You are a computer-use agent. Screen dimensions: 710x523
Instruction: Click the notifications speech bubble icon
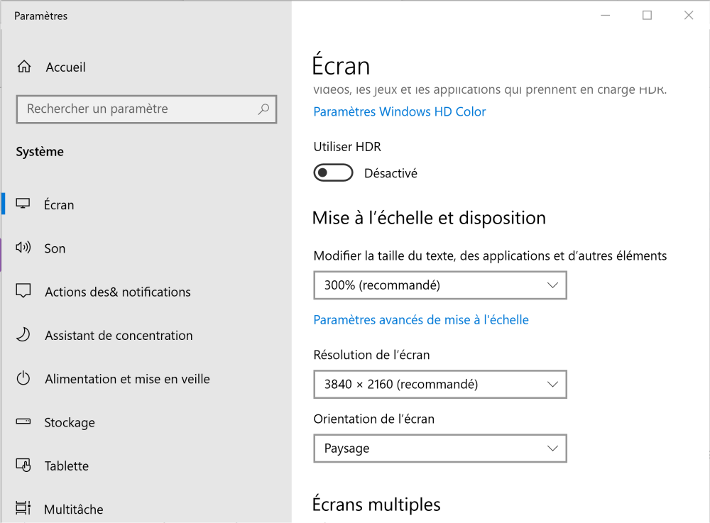pos(23,292)
